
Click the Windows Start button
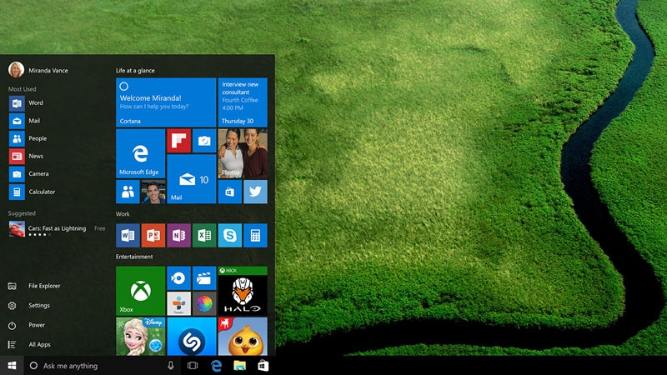12,366
